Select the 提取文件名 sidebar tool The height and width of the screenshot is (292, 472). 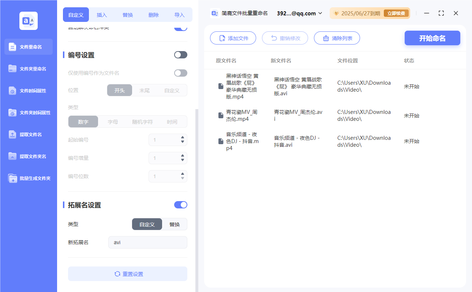(x=28, y=134)
